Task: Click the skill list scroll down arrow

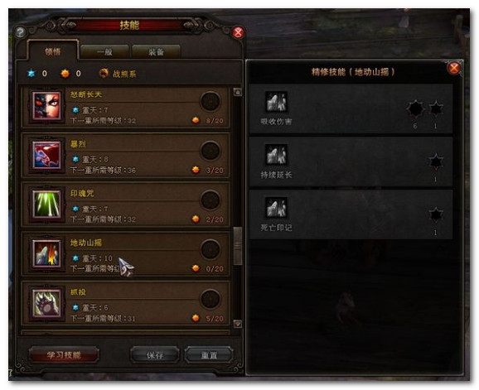Action: pyautogui.click(x=238, y=324)
